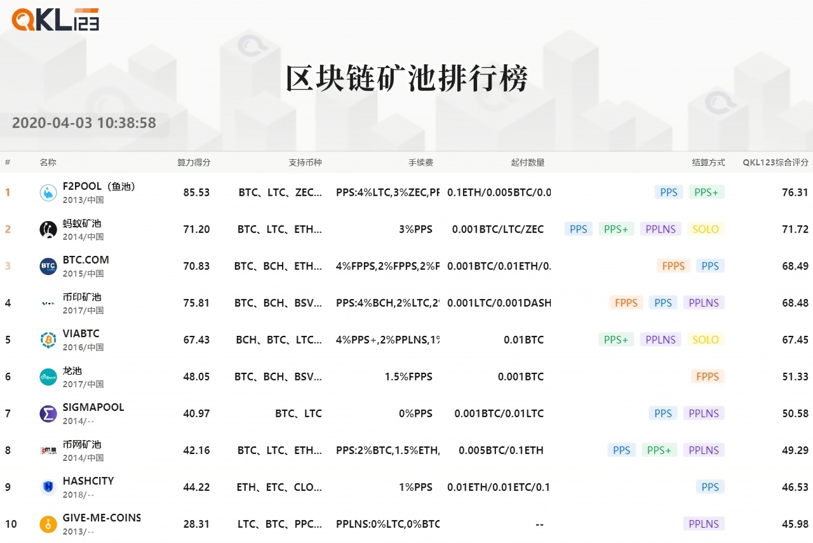The height and width of the screenshot is (543, 813).
Task: Click the PPS tag in HASHCITY row
Action: (x=710, y=487)
